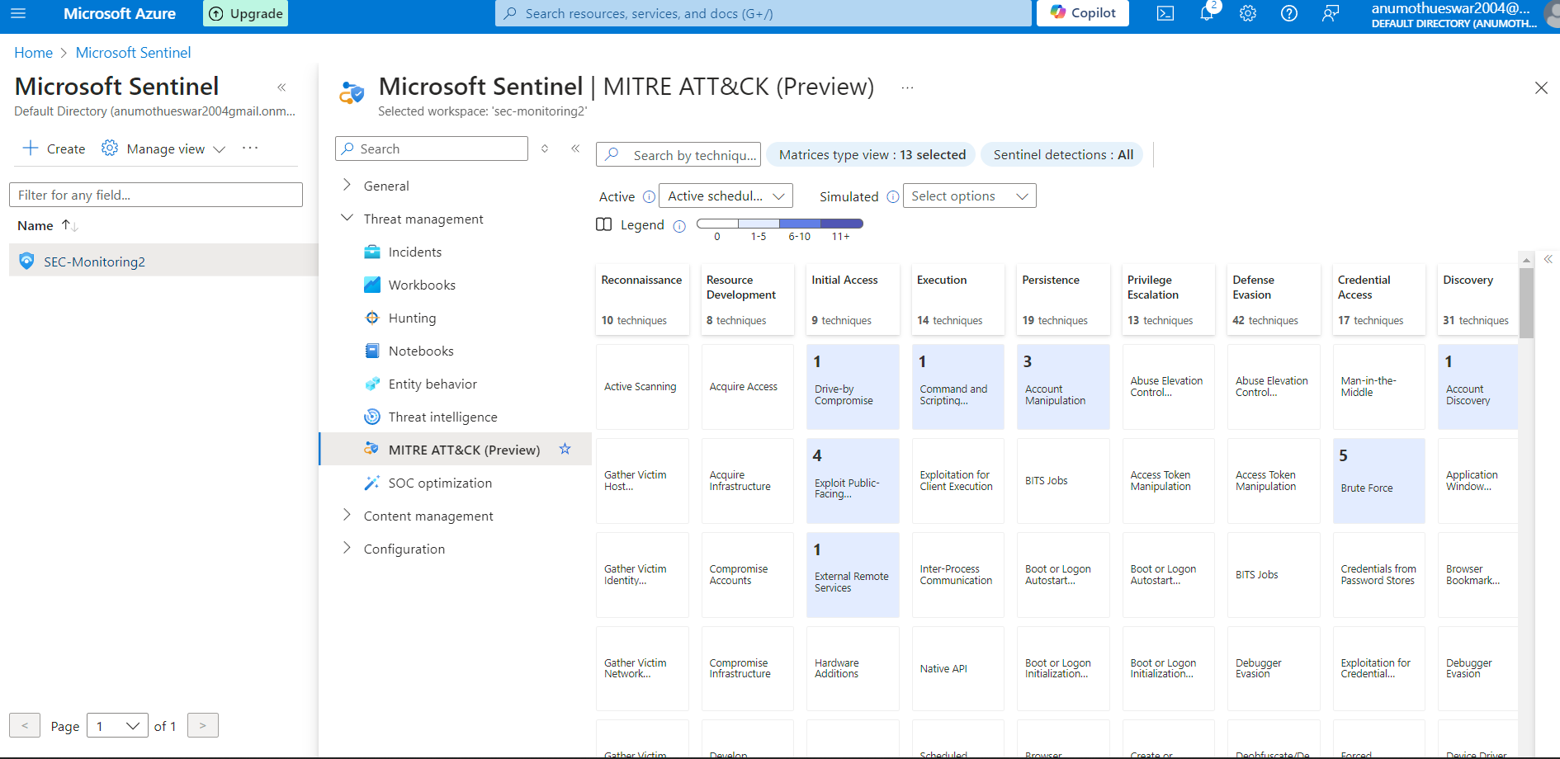Collapse the Microsoft Sentinel workspace list pane
1560x759 pixels.
[281, 87]
